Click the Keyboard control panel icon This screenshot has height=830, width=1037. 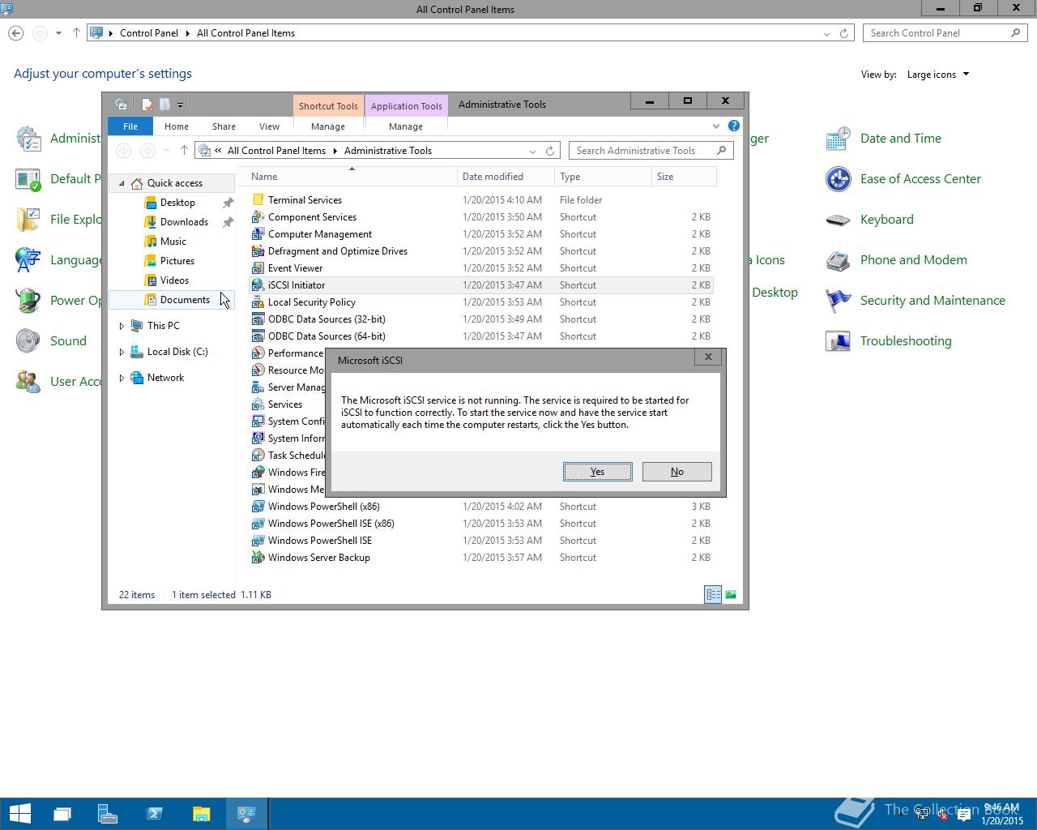point(838,220)
